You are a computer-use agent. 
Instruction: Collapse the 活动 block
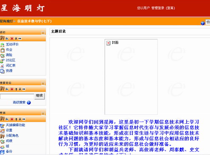click(x=43, y=33)
